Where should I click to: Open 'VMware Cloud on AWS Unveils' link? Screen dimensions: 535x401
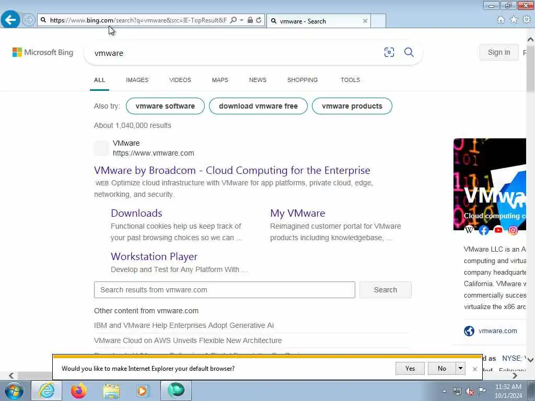click(188, 340)
